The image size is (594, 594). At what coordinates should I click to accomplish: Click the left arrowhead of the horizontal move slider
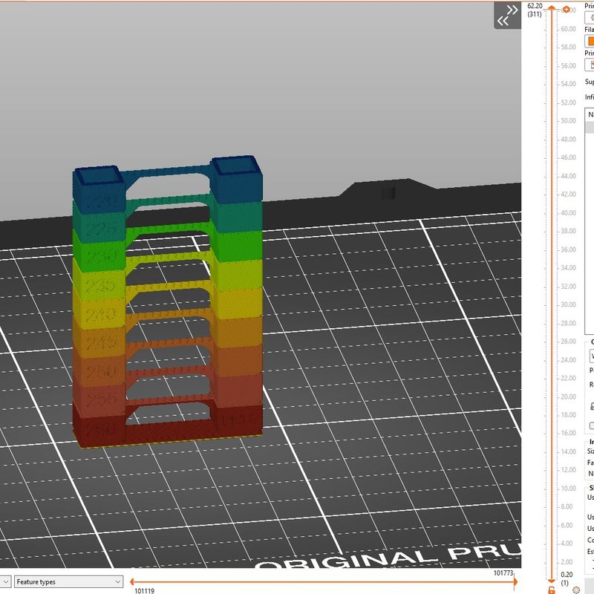tap(133, 581)
